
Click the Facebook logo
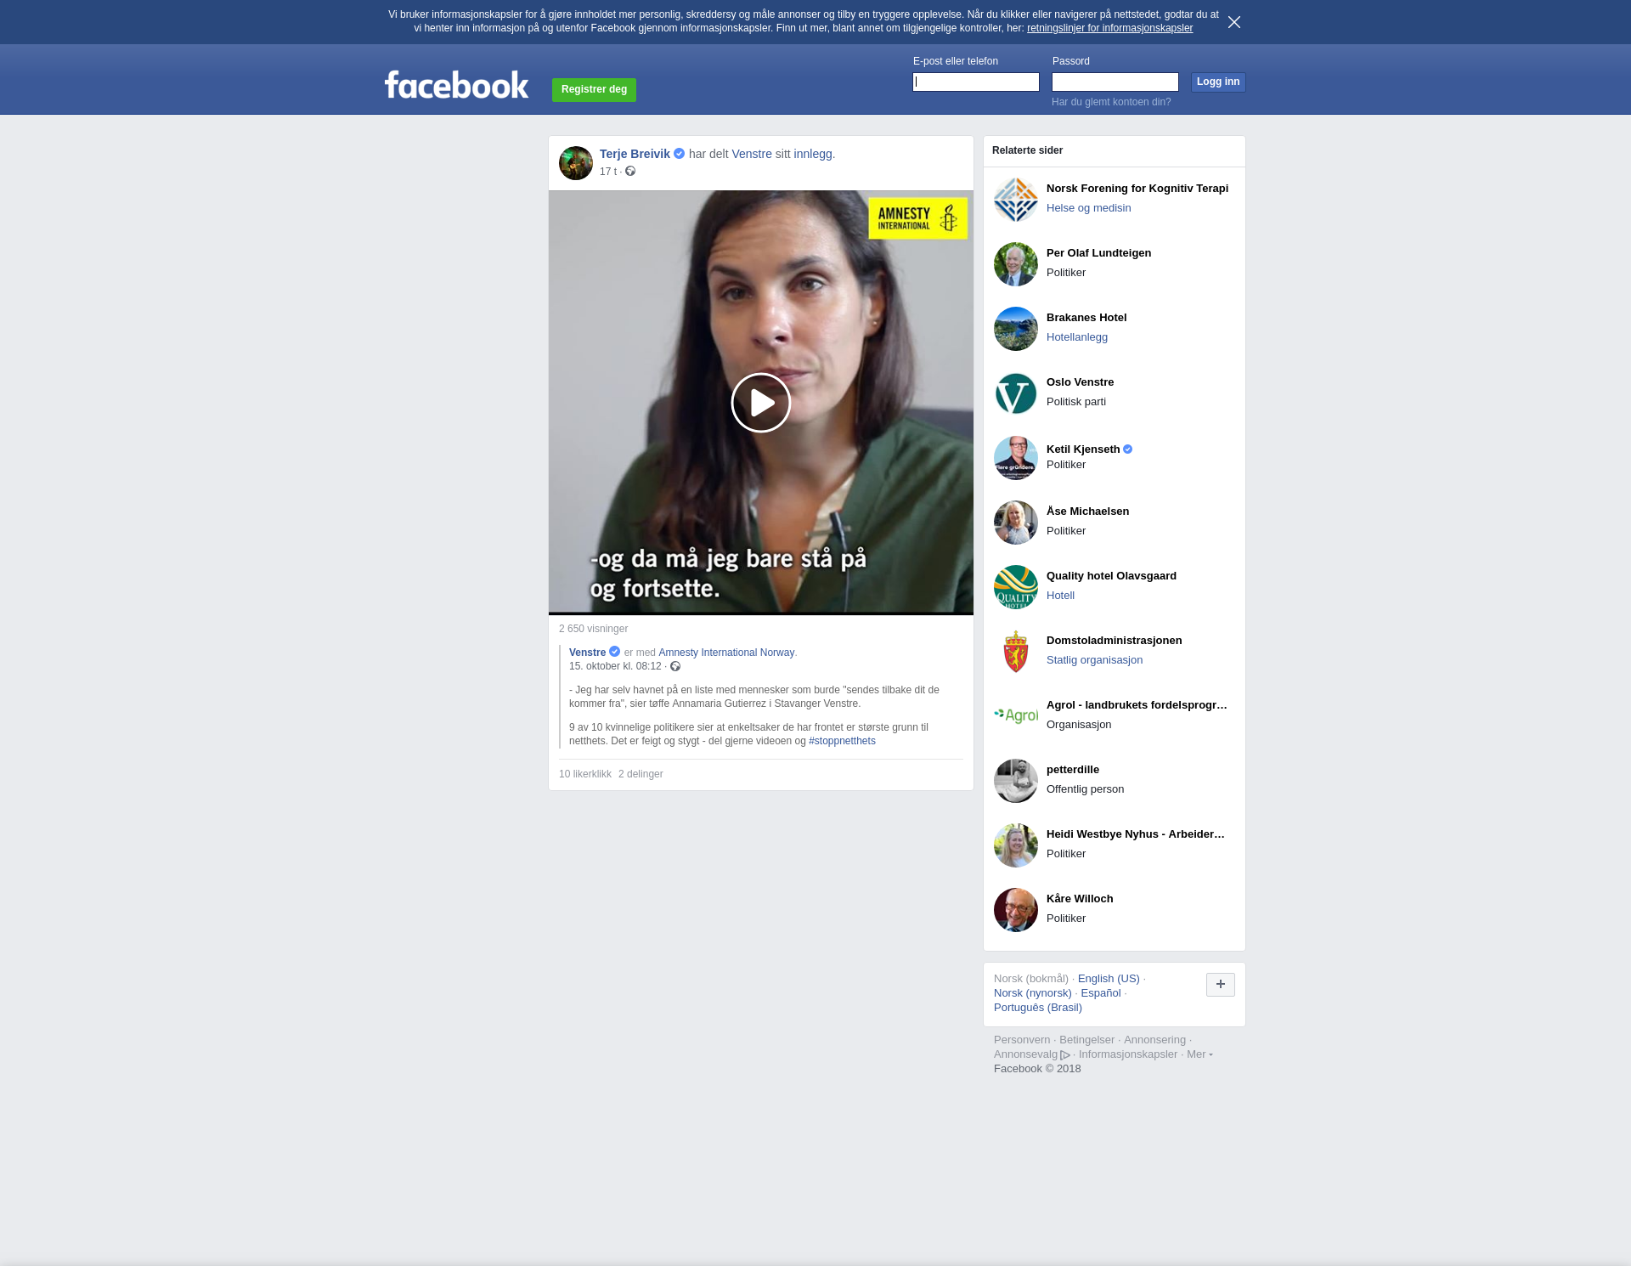tap(456, 84)
